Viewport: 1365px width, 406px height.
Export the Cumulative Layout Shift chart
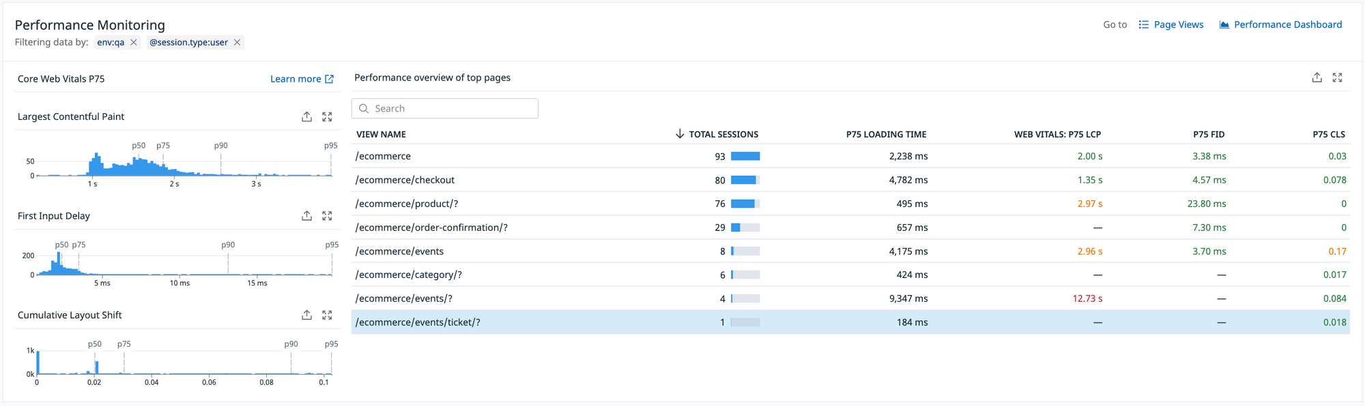(306, 315)
